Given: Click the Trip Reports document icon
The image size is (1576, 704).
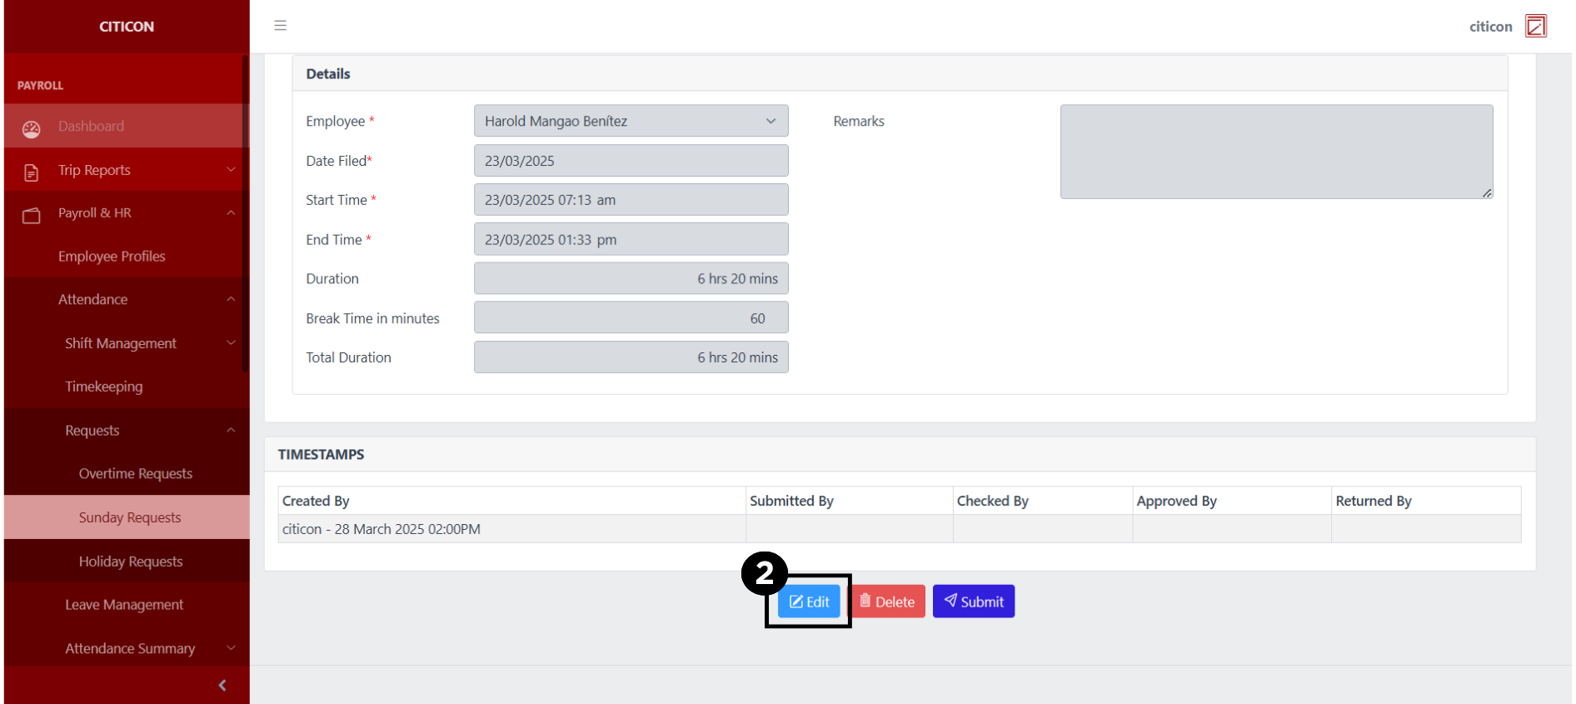Looking at the screenshot, I should tap(32, 172).
